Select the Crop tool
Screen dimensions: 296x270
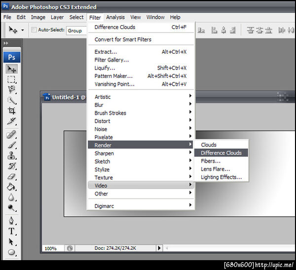point(11,111)
